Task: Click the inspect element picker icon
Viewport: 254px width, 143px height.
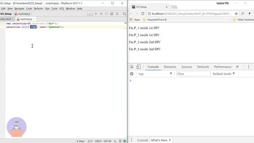Action: pyautogui.click(x=131, y=67)
